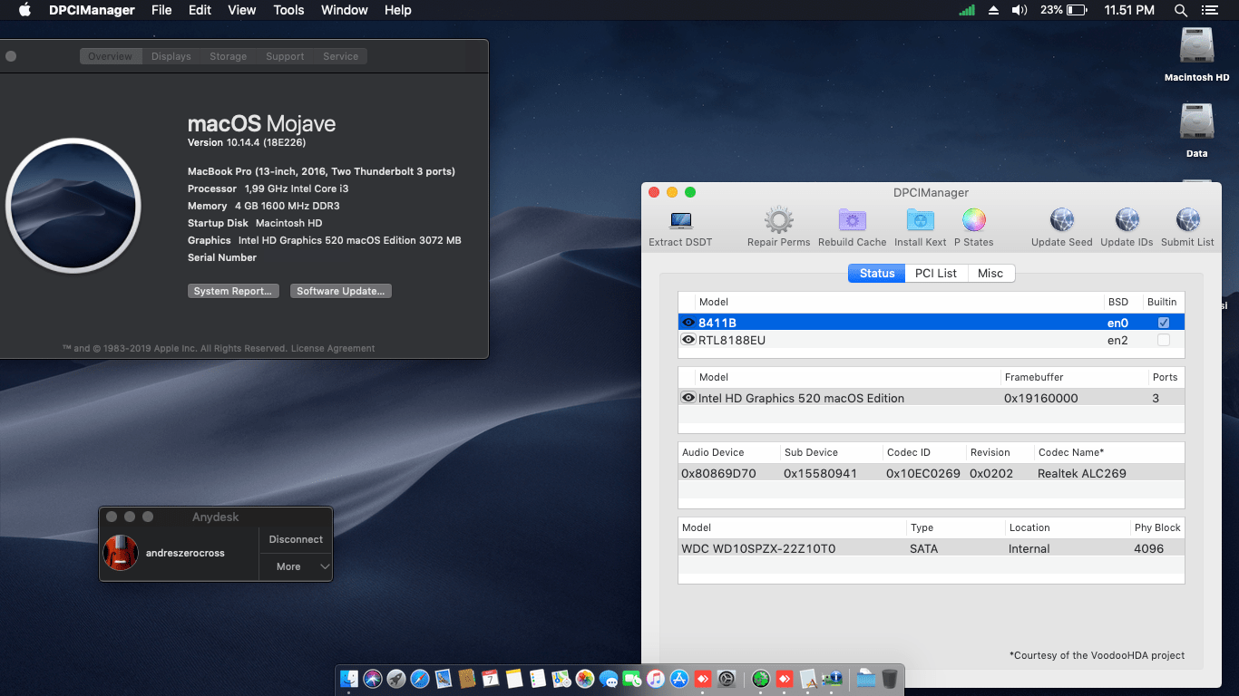
Task: Click the P States color wheel icon
Action: coord(973,220)
